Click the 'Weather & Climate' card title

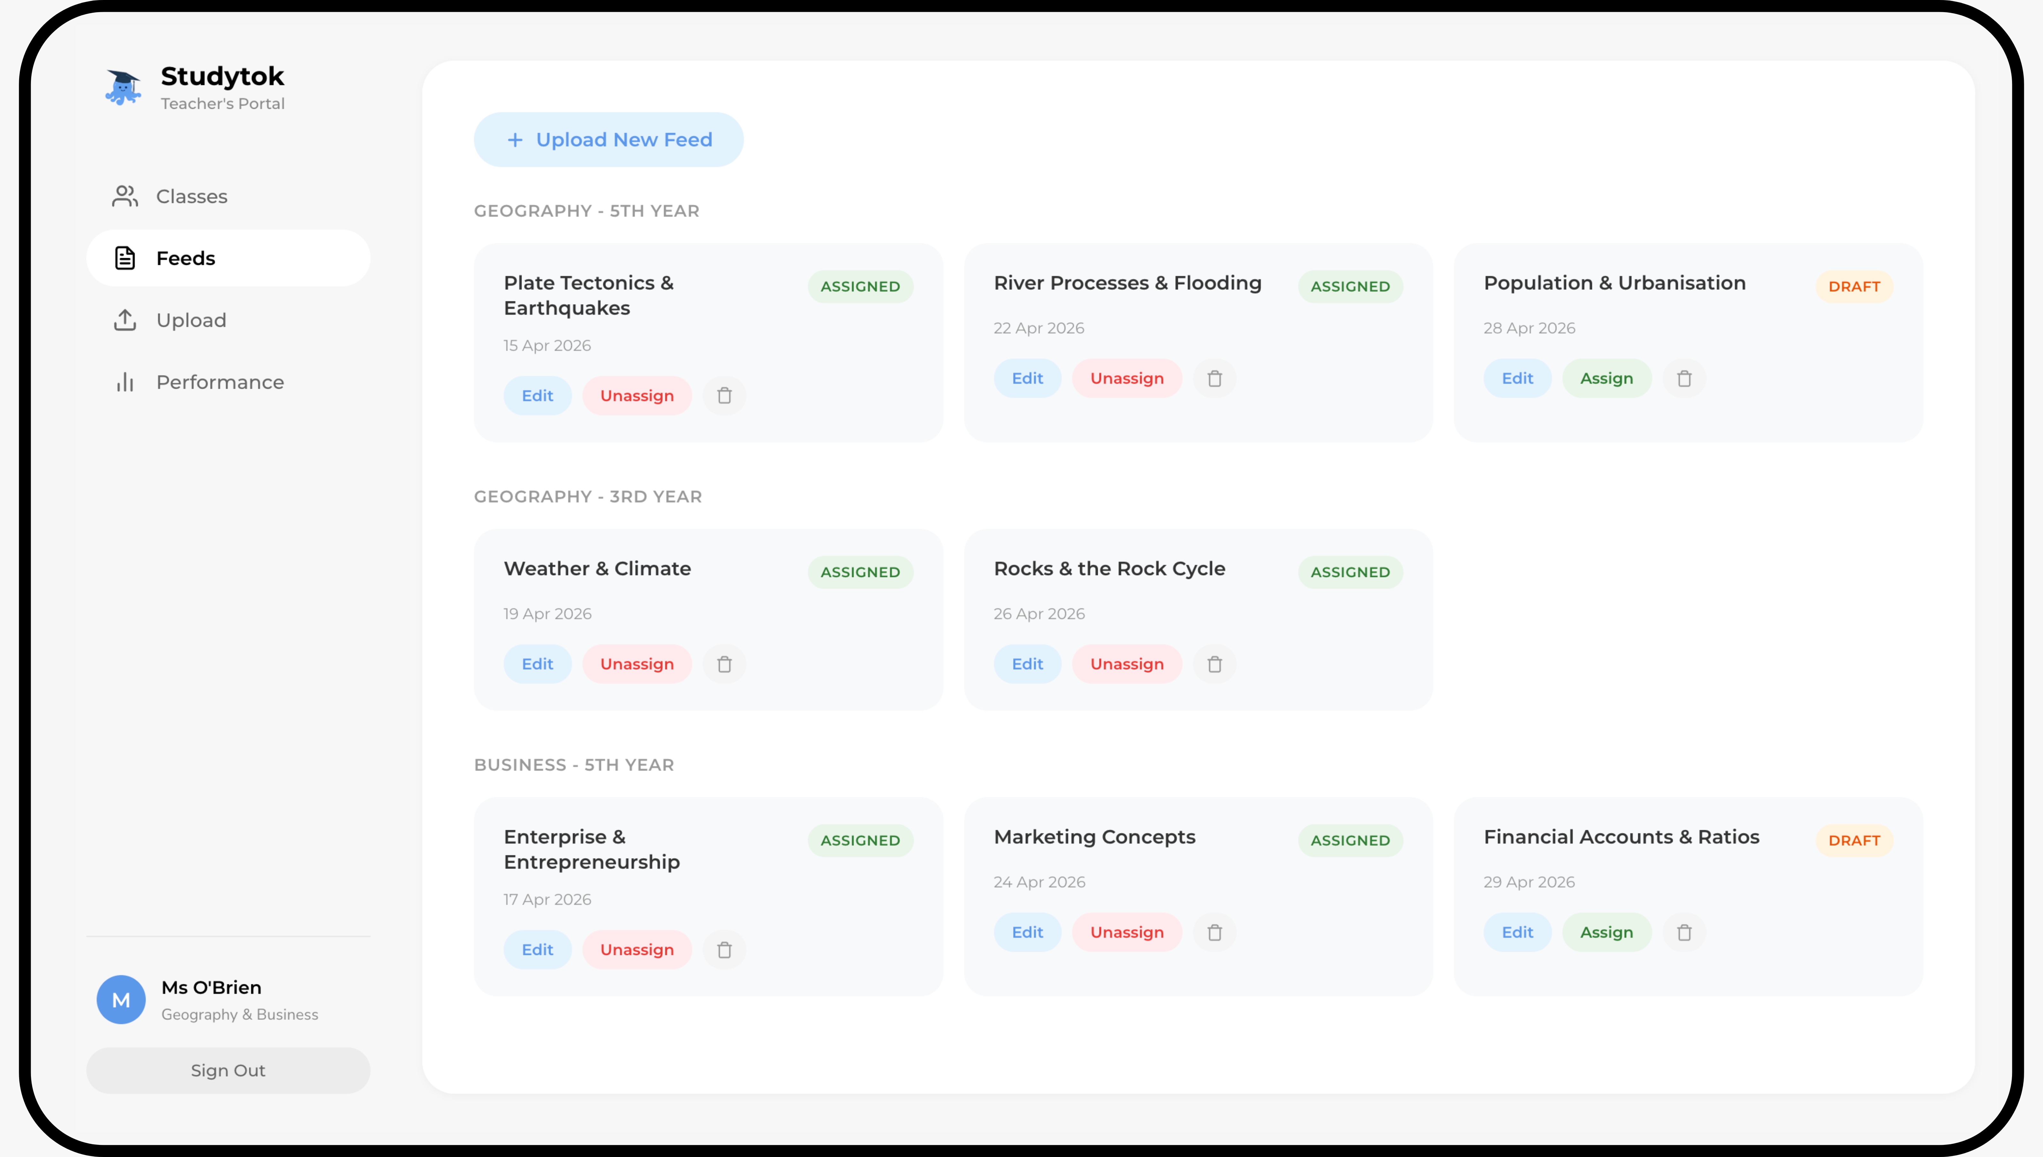pyautogui.click(x=598, y=569)
